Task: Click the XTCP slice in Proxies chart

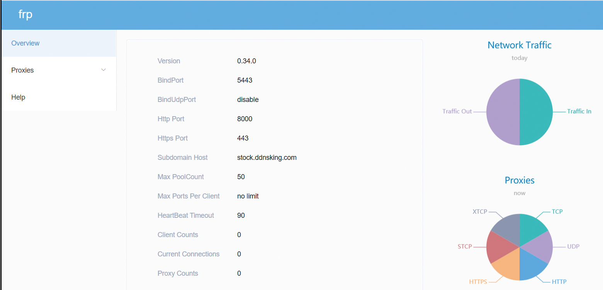Action: pos(508,228)
